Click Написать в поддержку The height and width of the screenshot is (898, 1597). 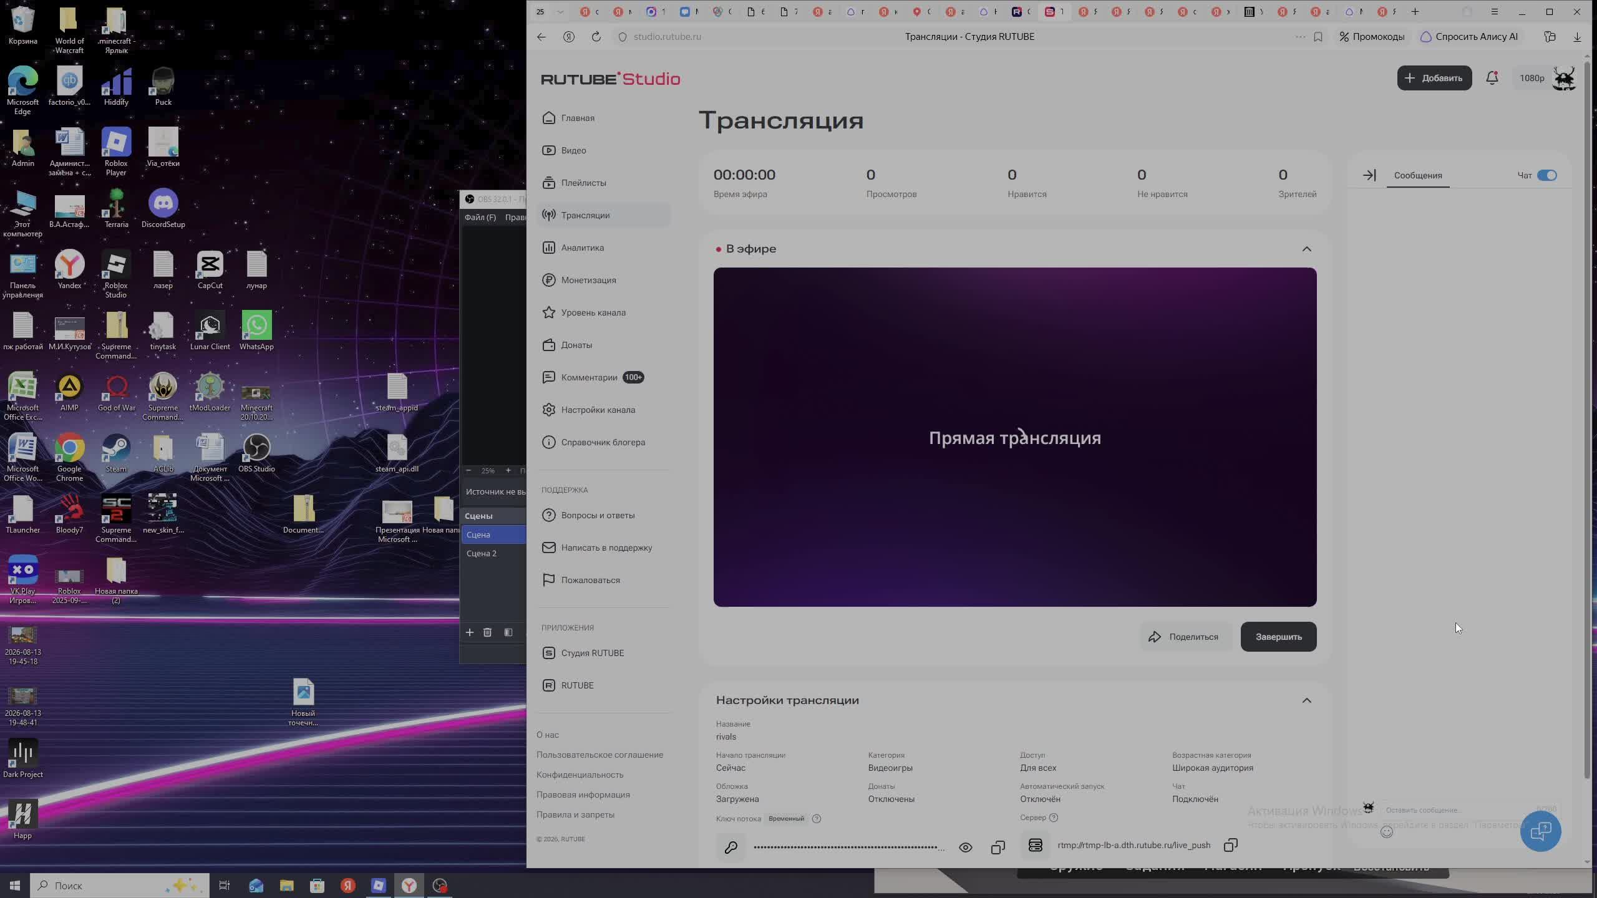[606, 548]
